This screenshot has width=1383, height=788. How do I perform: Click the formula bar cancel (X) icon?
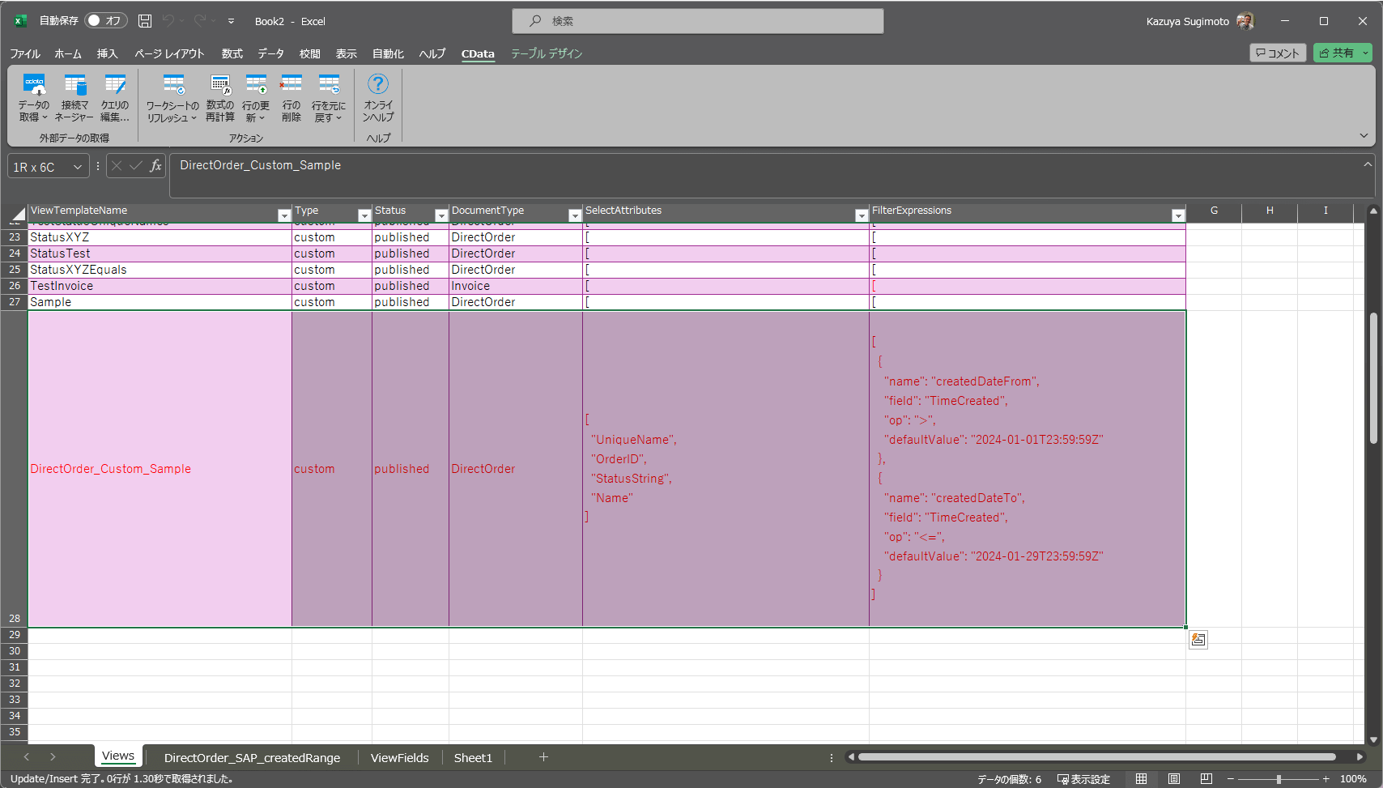click(117, 166)
